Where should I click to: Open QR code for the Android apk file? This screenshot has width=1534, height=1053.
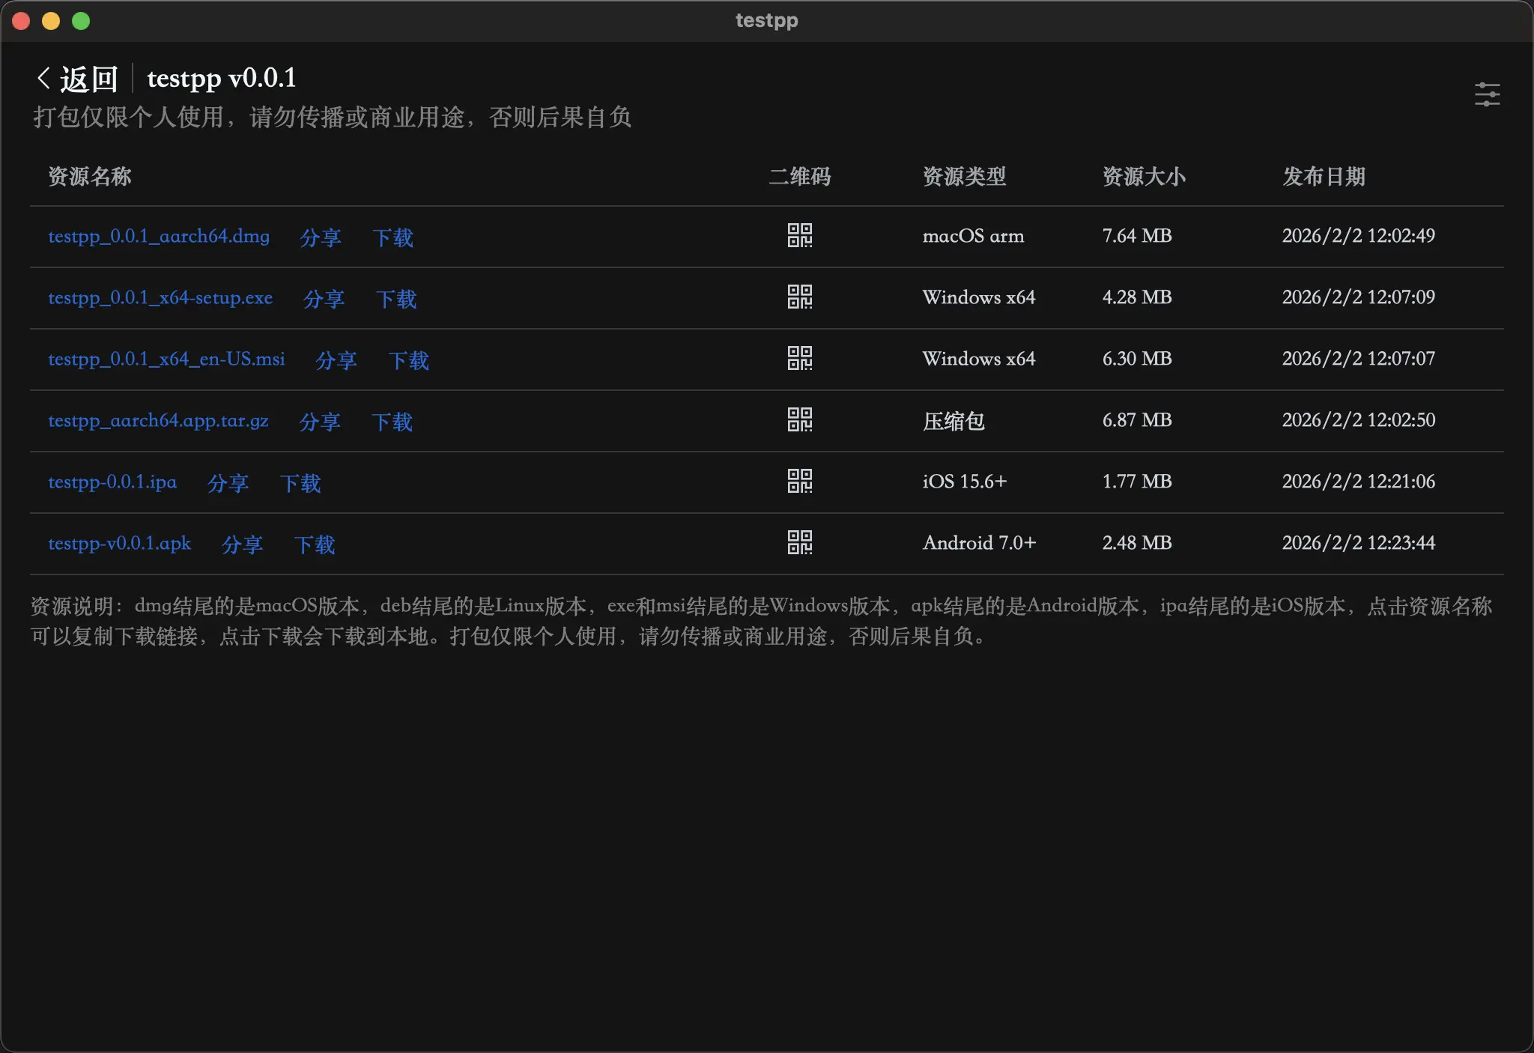tap(801, 543)
